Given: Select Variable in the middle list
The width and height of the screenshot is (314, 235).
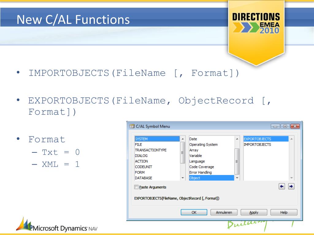Looking at the screenshot, I should point(212,156).
